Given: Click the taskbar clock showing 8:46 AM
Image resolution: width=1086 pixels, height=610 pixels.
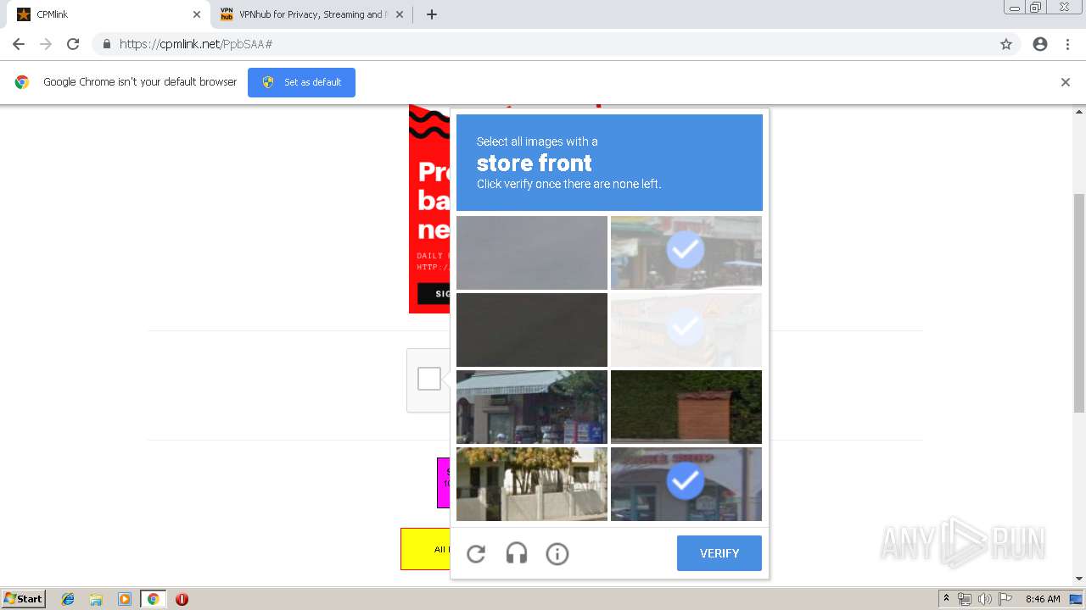Looking at the screenshot, I should (1043, 599).
